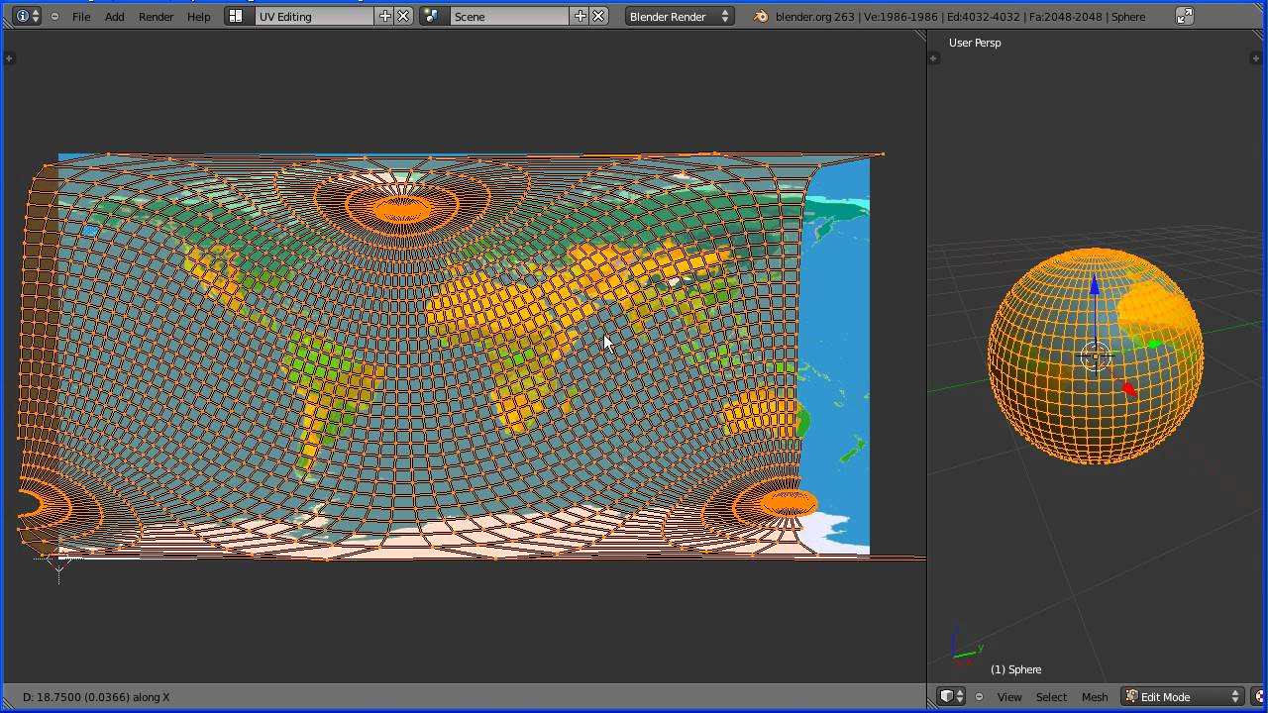The height and width of the screenshot is (713, 1268).
Task: Add a new screen layout
Action: point(385,16)
